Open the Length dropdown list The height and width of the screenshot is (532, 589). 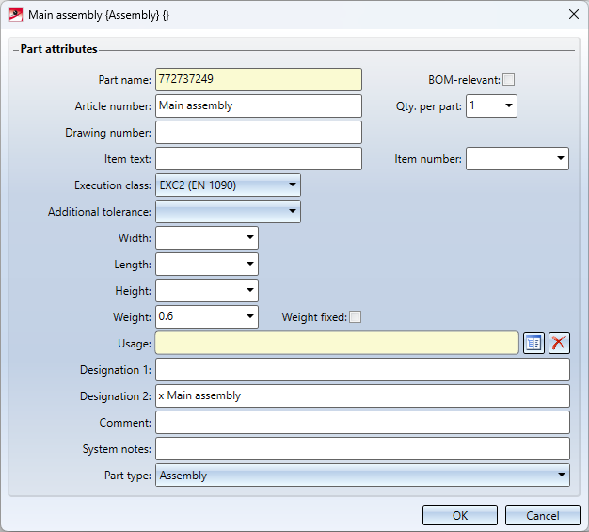(x=250, y=265)
